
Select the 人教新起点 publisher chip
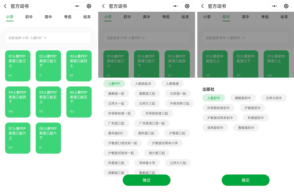143,84
